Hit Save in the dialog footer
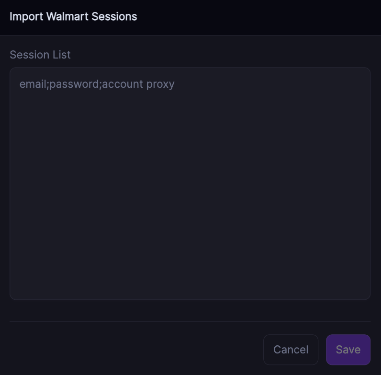The image size is (381, 375). pos(348,350)
